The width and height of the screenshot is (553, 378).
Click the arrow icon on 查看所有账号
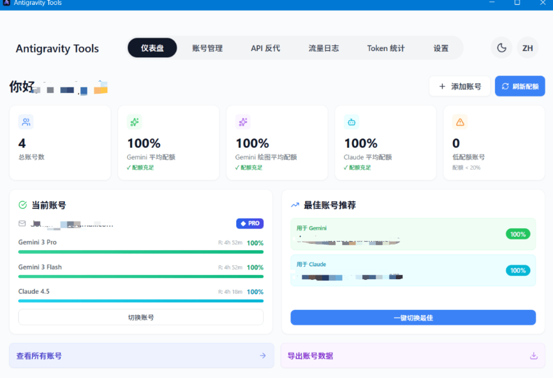262,355
